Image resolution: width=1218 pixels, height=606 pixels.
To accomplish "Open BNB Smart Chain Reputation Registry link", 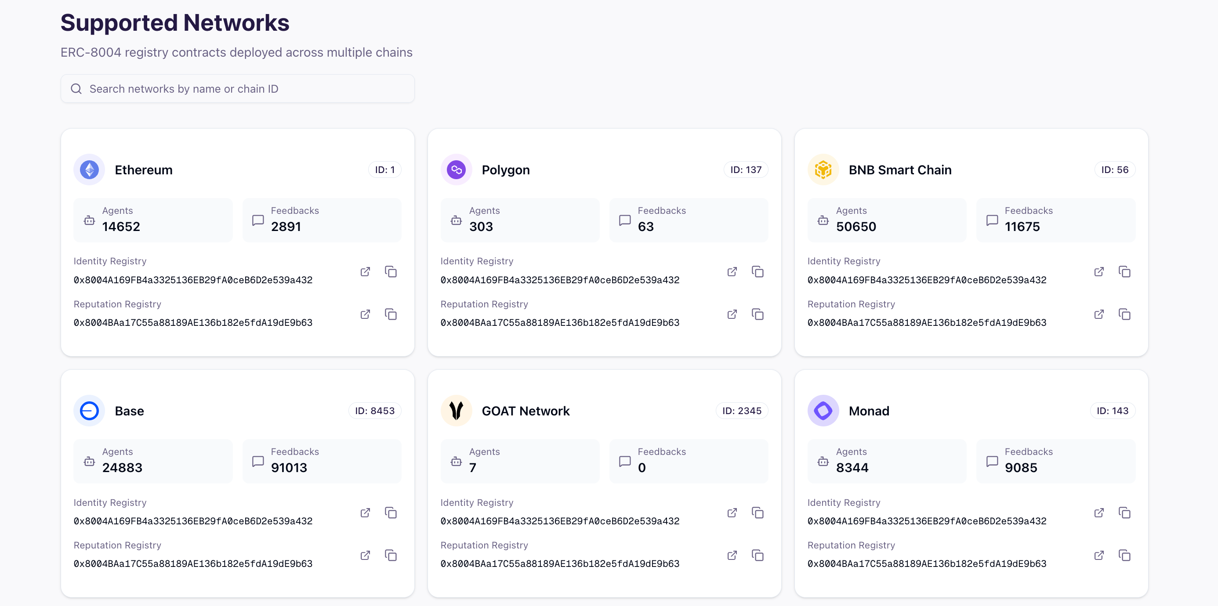I will [1099, 314].
